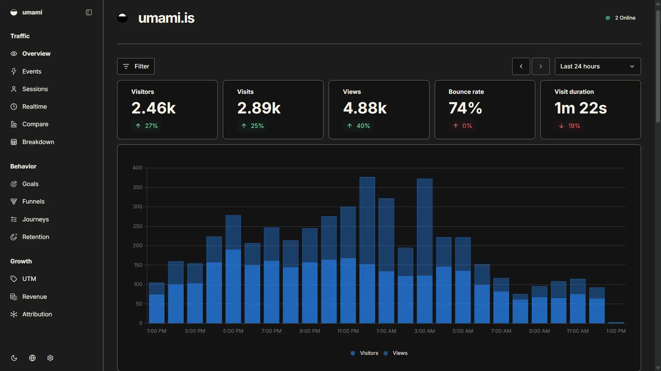This screenshot has width=661, height=371.
Task: Advance to the next time period
Action: [x=540, y=66]
